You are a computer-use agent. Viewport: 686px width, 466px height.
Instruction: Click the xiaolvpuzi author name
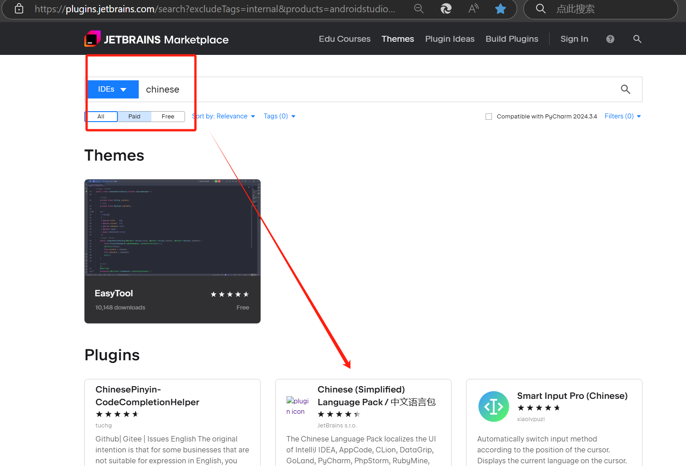pos(531,419)
